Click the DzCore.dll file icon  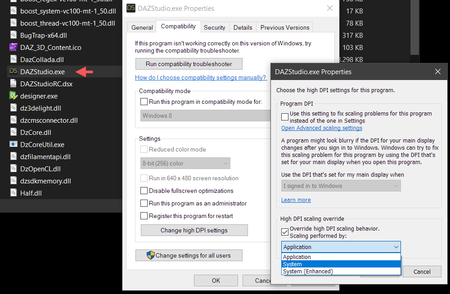coord(13,132)
